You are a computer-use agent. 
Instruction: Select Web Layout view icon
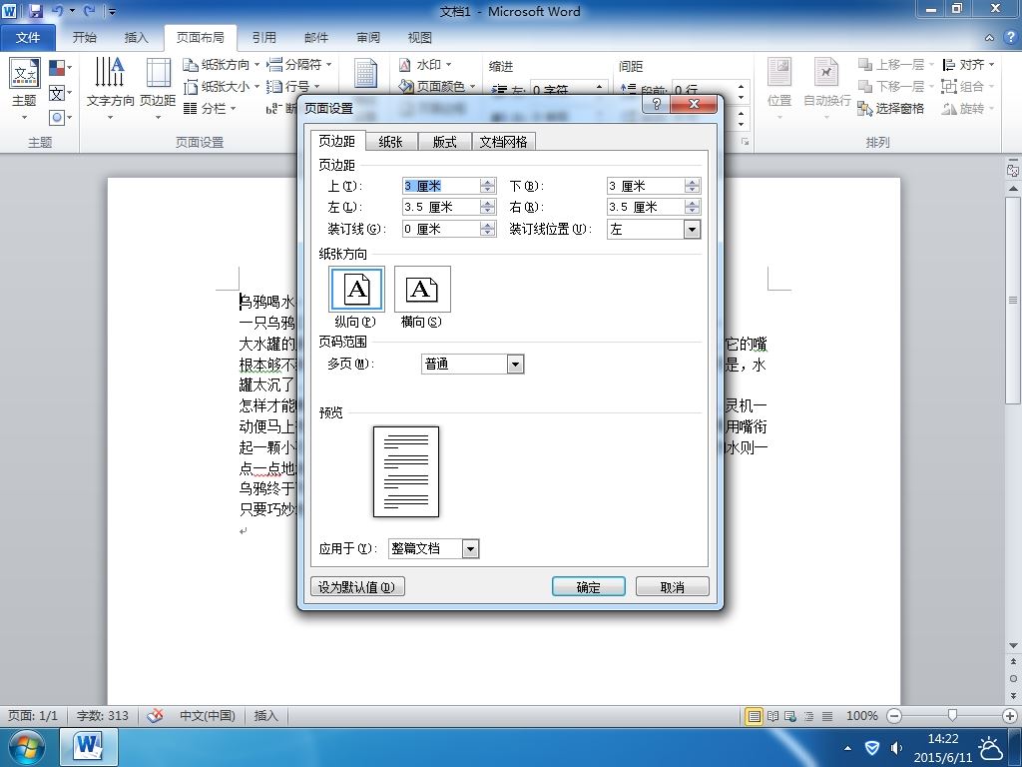(x=790, y=716)
